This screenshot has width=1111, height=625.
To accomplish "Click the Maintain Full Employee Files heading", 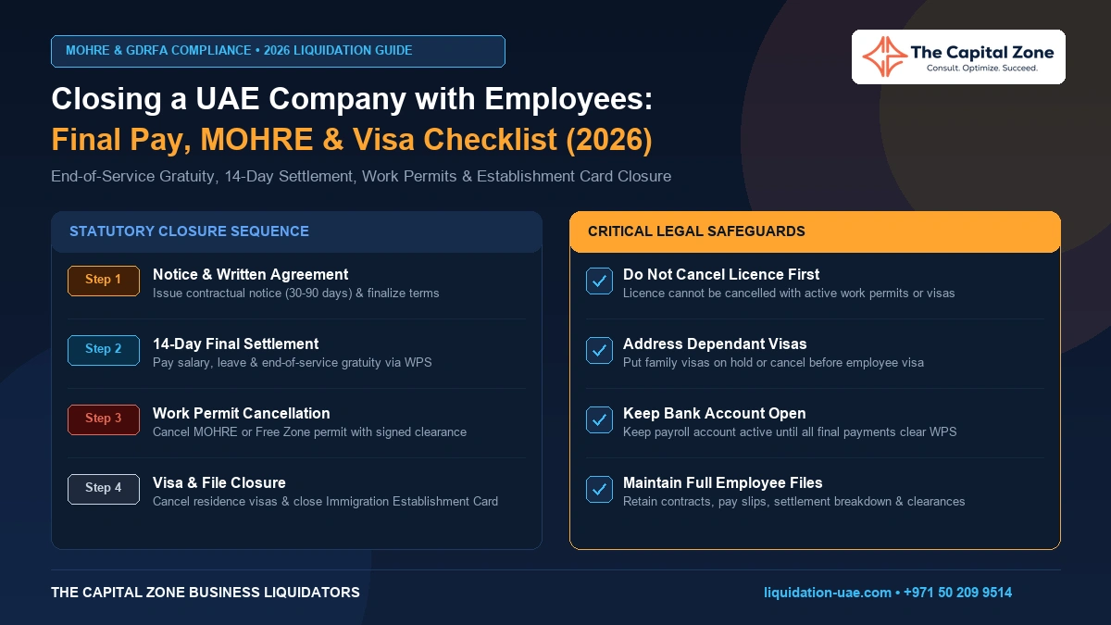I will 723,483.
